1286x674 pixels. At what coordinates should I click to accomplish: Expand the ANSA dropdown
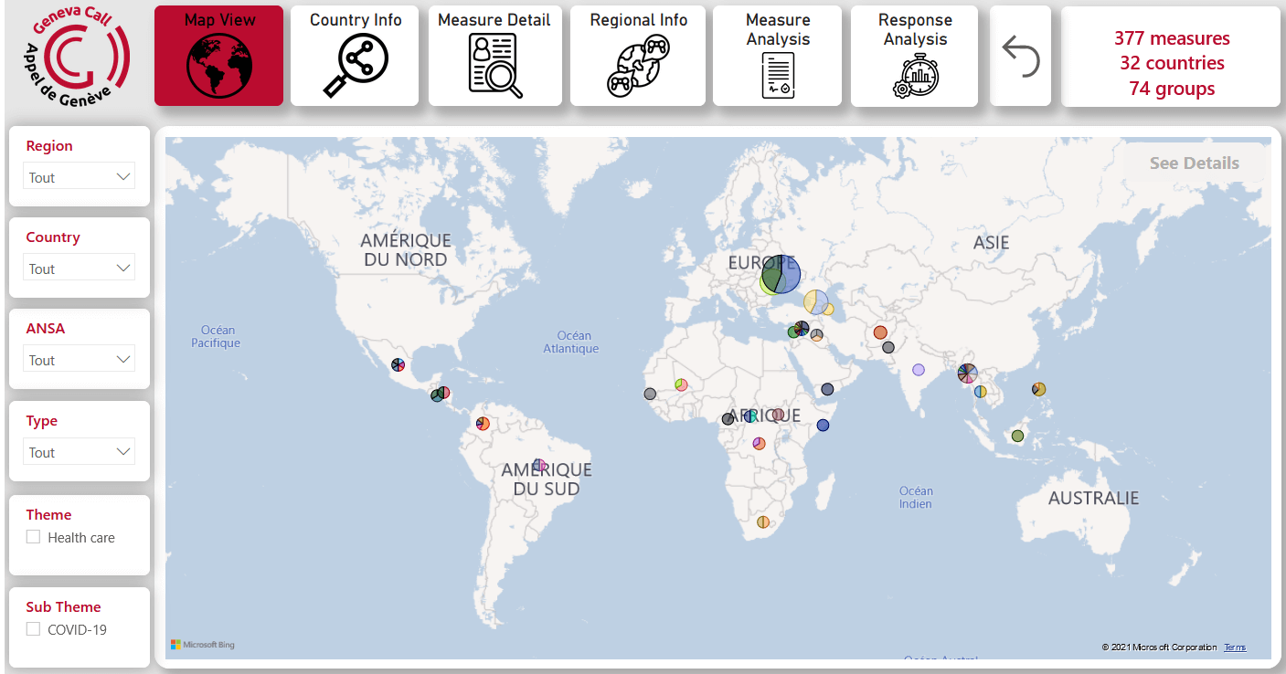pos(79,360)
